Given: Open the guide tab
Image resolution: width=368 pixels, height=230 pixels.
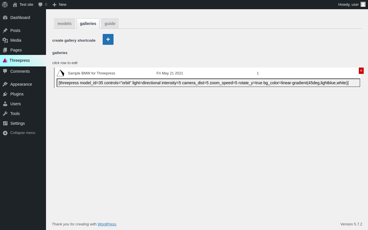Looking at the screenshot, I should point(110,24).
